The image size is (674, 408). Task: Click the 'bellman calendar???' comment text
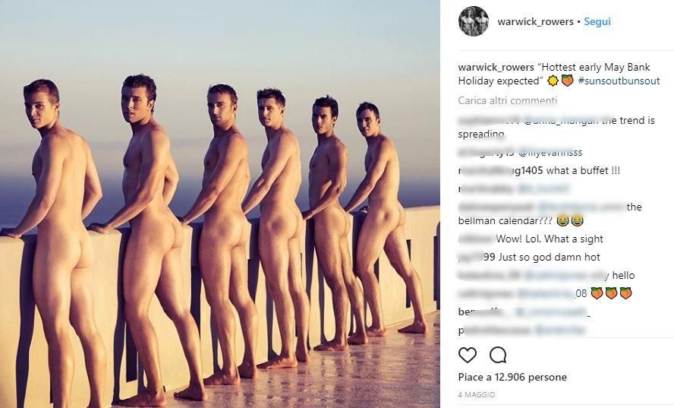point(506,221)
